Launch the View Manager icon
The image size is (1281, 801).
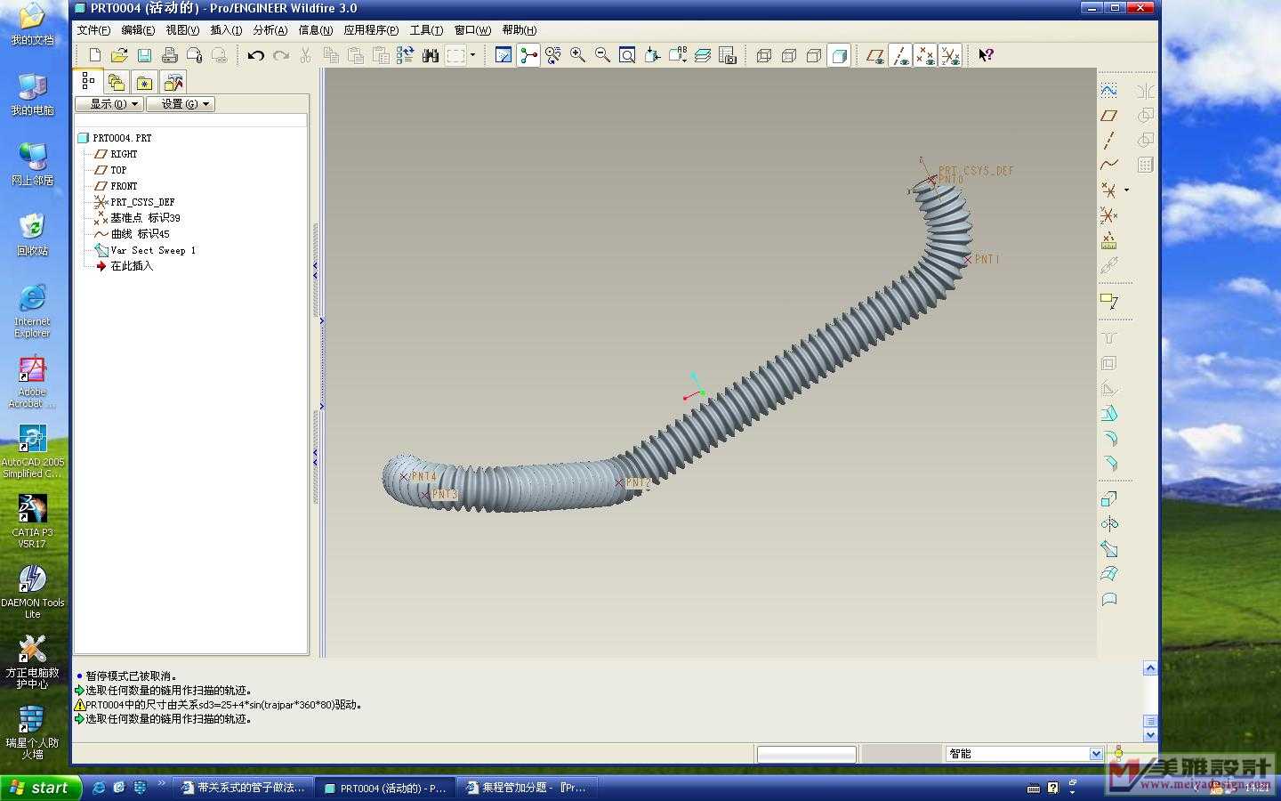[x=728, y=55]
